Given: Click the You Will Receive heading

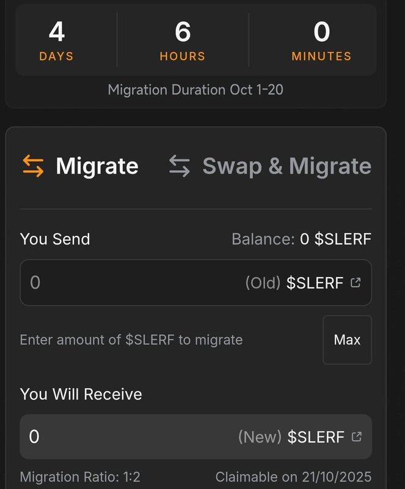Looking at the screenshot, I should [x=81, y=394].
